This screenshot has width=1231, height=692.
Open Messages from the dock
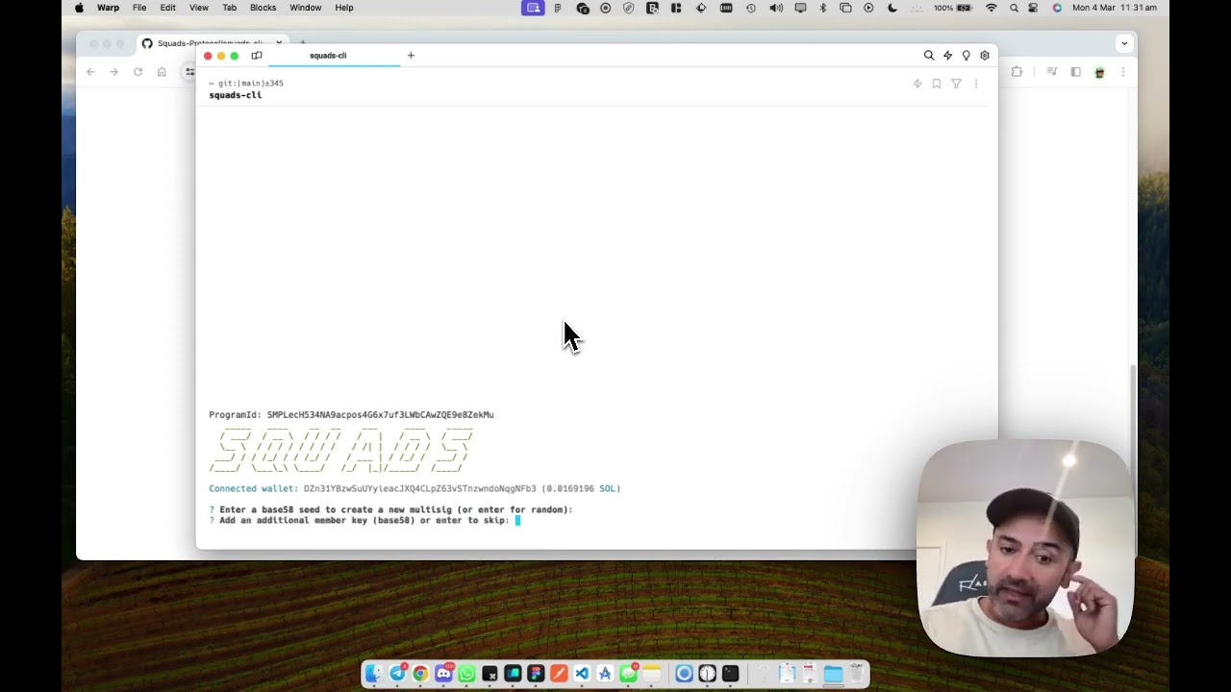click(x=628, y=674)
